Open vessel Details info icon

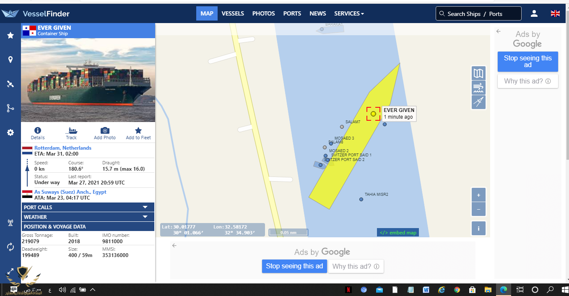38,130
